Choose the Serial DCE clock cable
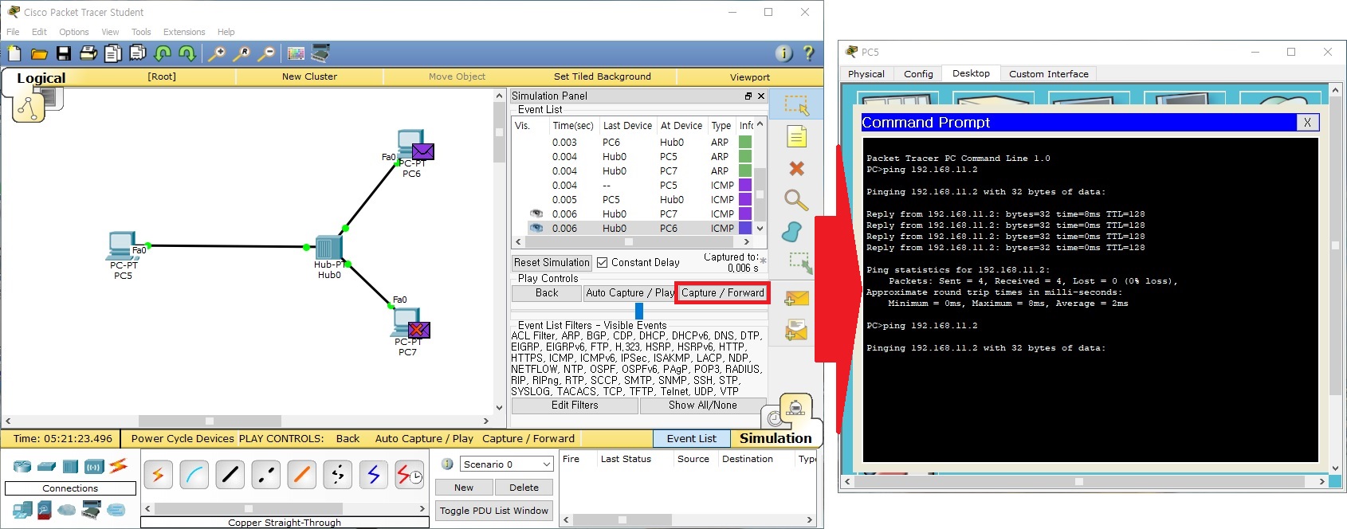Viewport: 1347px width, 529px height. coord(409,475)
